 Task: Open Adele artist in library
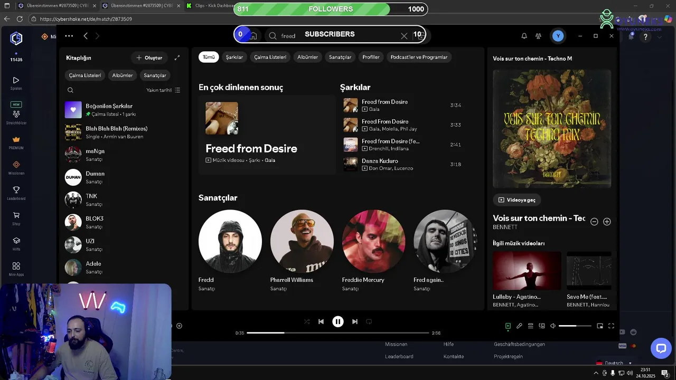[123, 268]
